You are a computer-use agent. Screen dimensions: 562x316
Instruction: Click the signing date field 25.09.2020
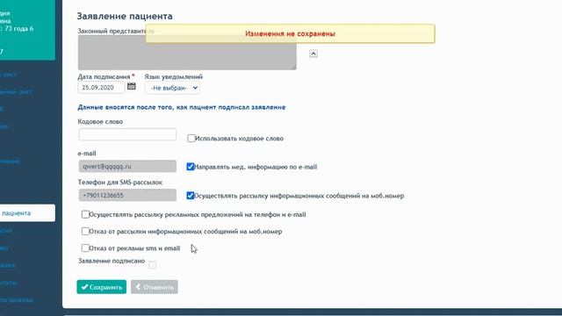tap(101, 88)
